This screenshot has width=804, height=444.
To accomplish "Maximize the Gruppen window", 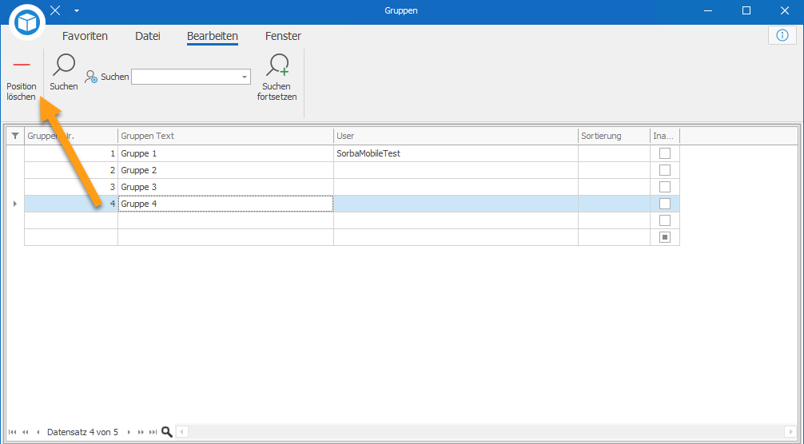I will coord(746,10).
